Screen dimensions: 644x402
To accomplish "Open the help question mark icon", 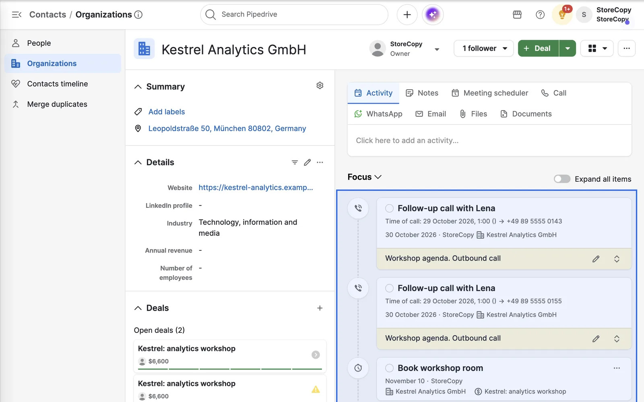I will pos(540,15).
